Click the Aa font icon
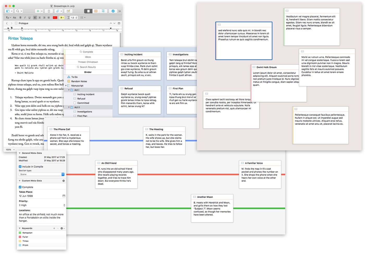Viewport: 365px width, 254px height. (x=14, y=18)
